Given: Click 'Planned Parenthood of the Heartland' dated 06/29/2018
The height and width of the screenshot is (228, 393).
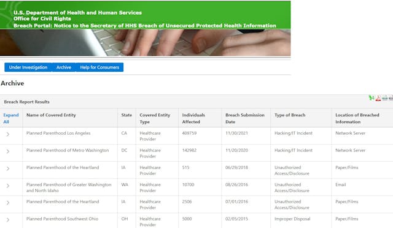Looking at the screenshot, I should pos(63,167).
